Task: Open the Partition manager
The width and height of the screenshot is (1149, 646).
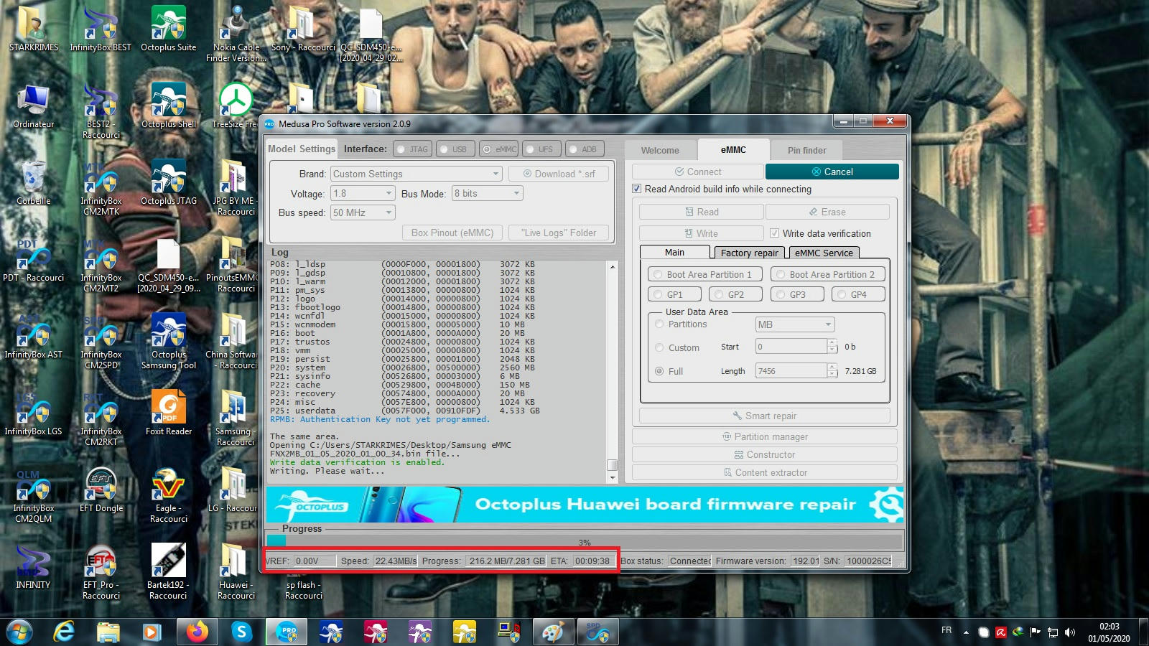Action: (x=765, y=436)
